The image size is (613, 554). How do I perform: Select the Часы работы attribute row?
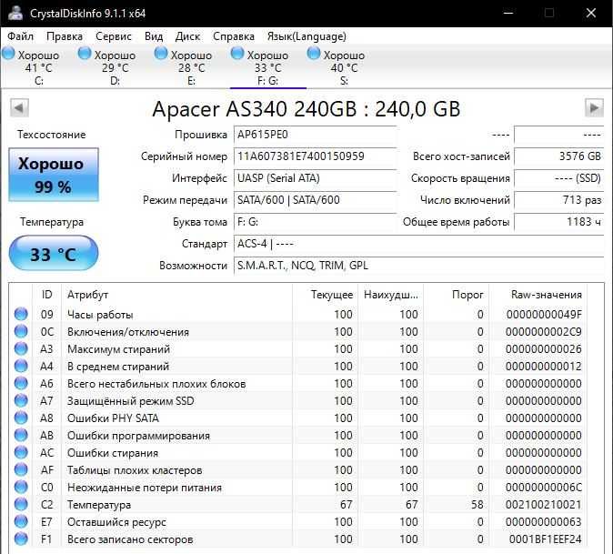298,315
